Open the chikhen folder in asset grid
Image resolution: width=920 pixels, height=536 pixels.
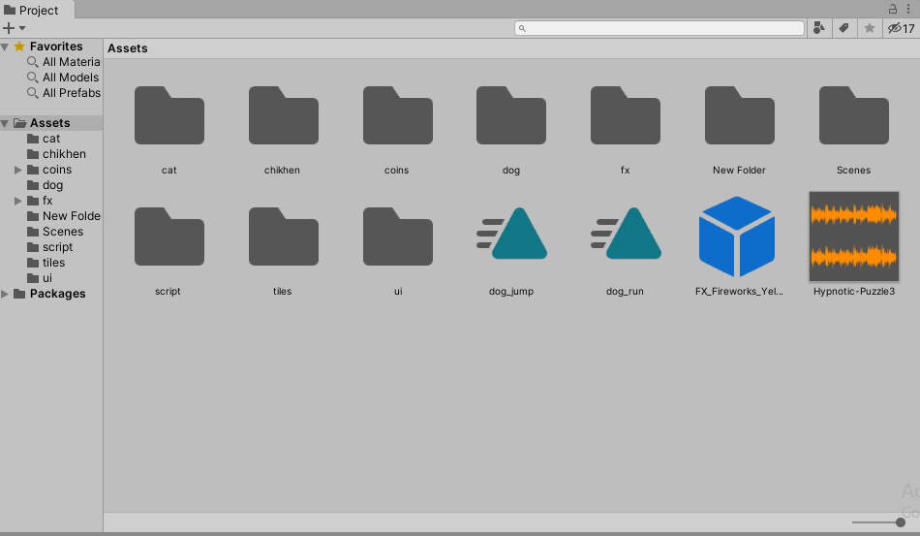(x=284, y=115)
